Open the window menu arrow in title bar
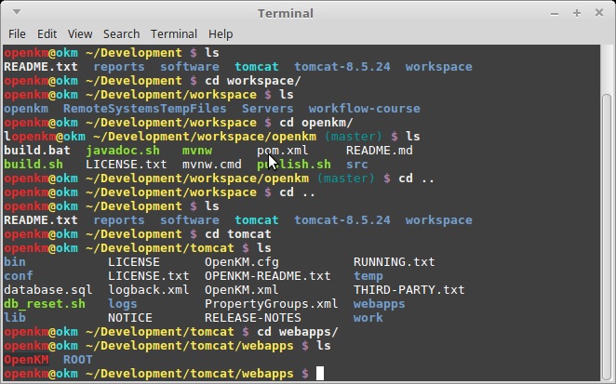Viewport: 616px width, 384px height. [x=14, y=12]
